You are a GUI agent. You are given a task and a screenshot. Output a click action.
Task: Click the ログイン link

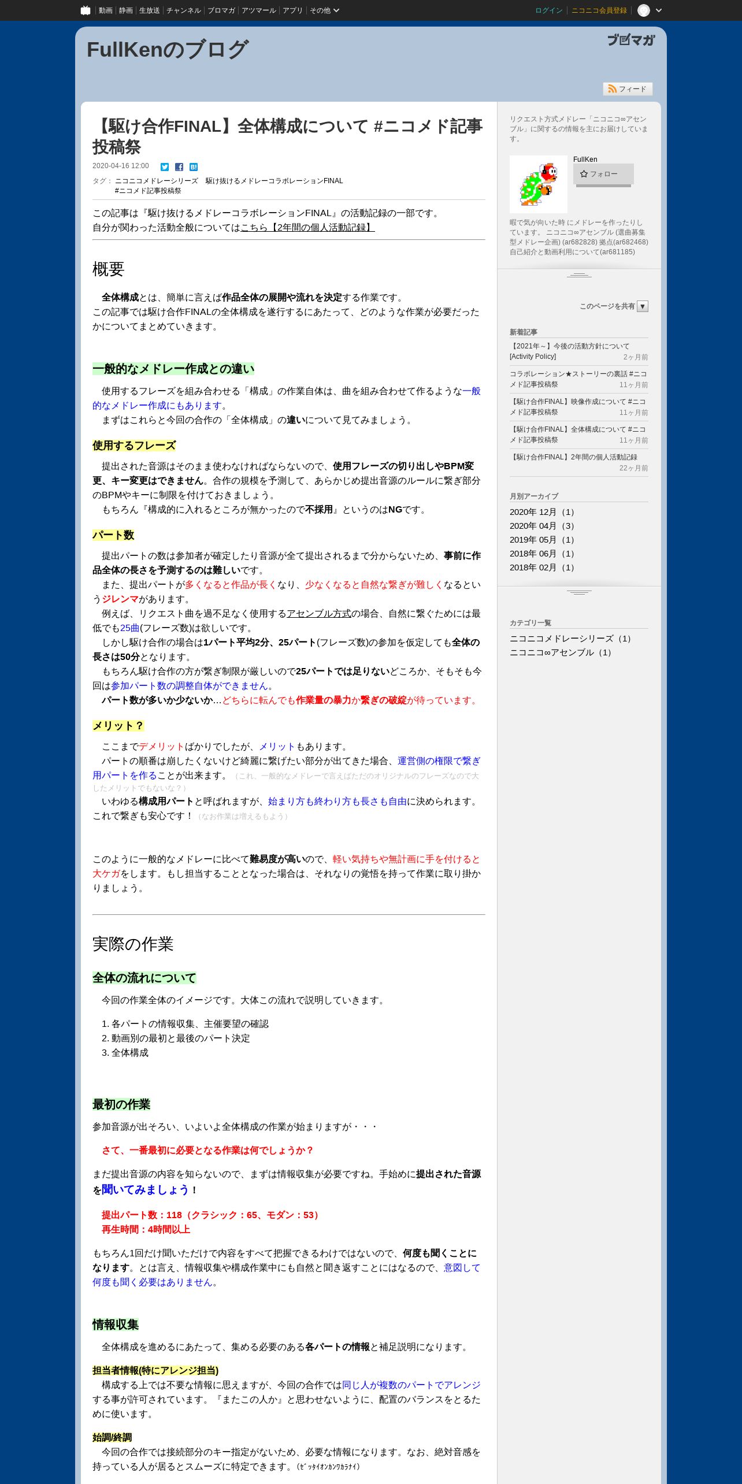tap(549, 10)
